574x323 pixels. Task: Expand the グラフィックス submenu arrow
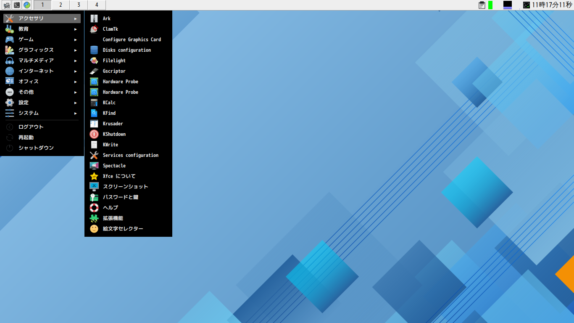click(x=76, y=50)
